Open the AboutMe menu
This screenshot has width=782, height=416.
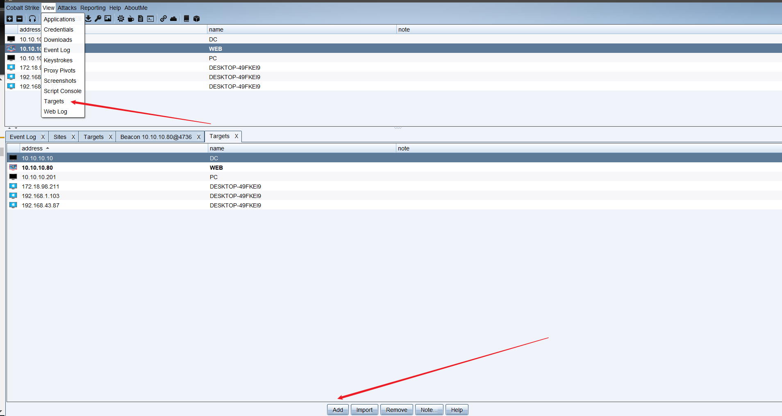click(136, 8)
